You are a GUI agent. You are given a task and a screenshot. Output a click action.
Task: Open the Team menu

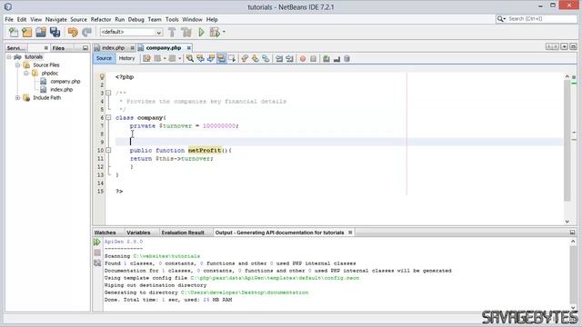pos(155,19)
